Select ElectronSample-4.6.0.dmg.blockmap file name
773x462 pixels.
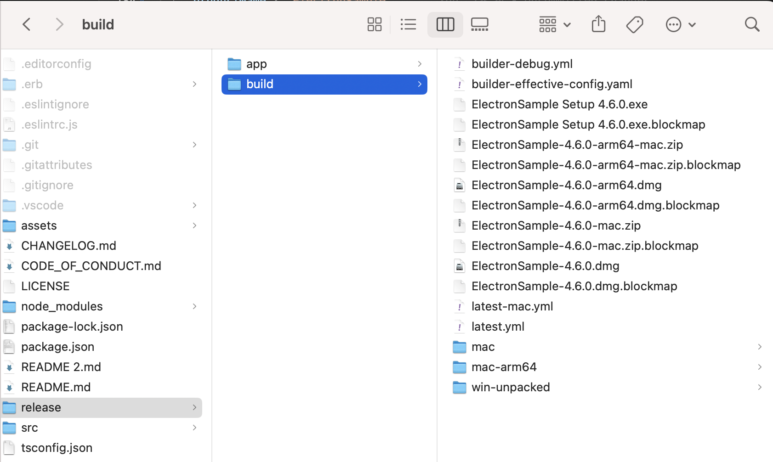[x=574, y=286]
